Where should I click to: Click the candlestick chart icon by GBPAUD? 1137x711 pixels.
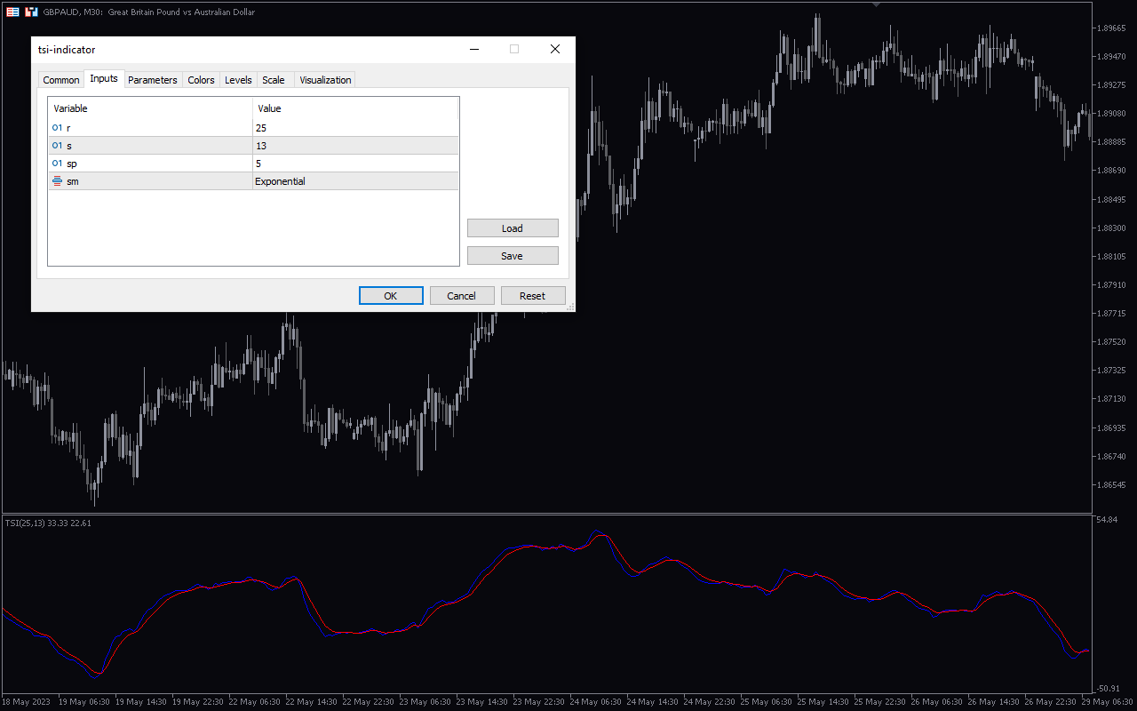click(31, 12)
